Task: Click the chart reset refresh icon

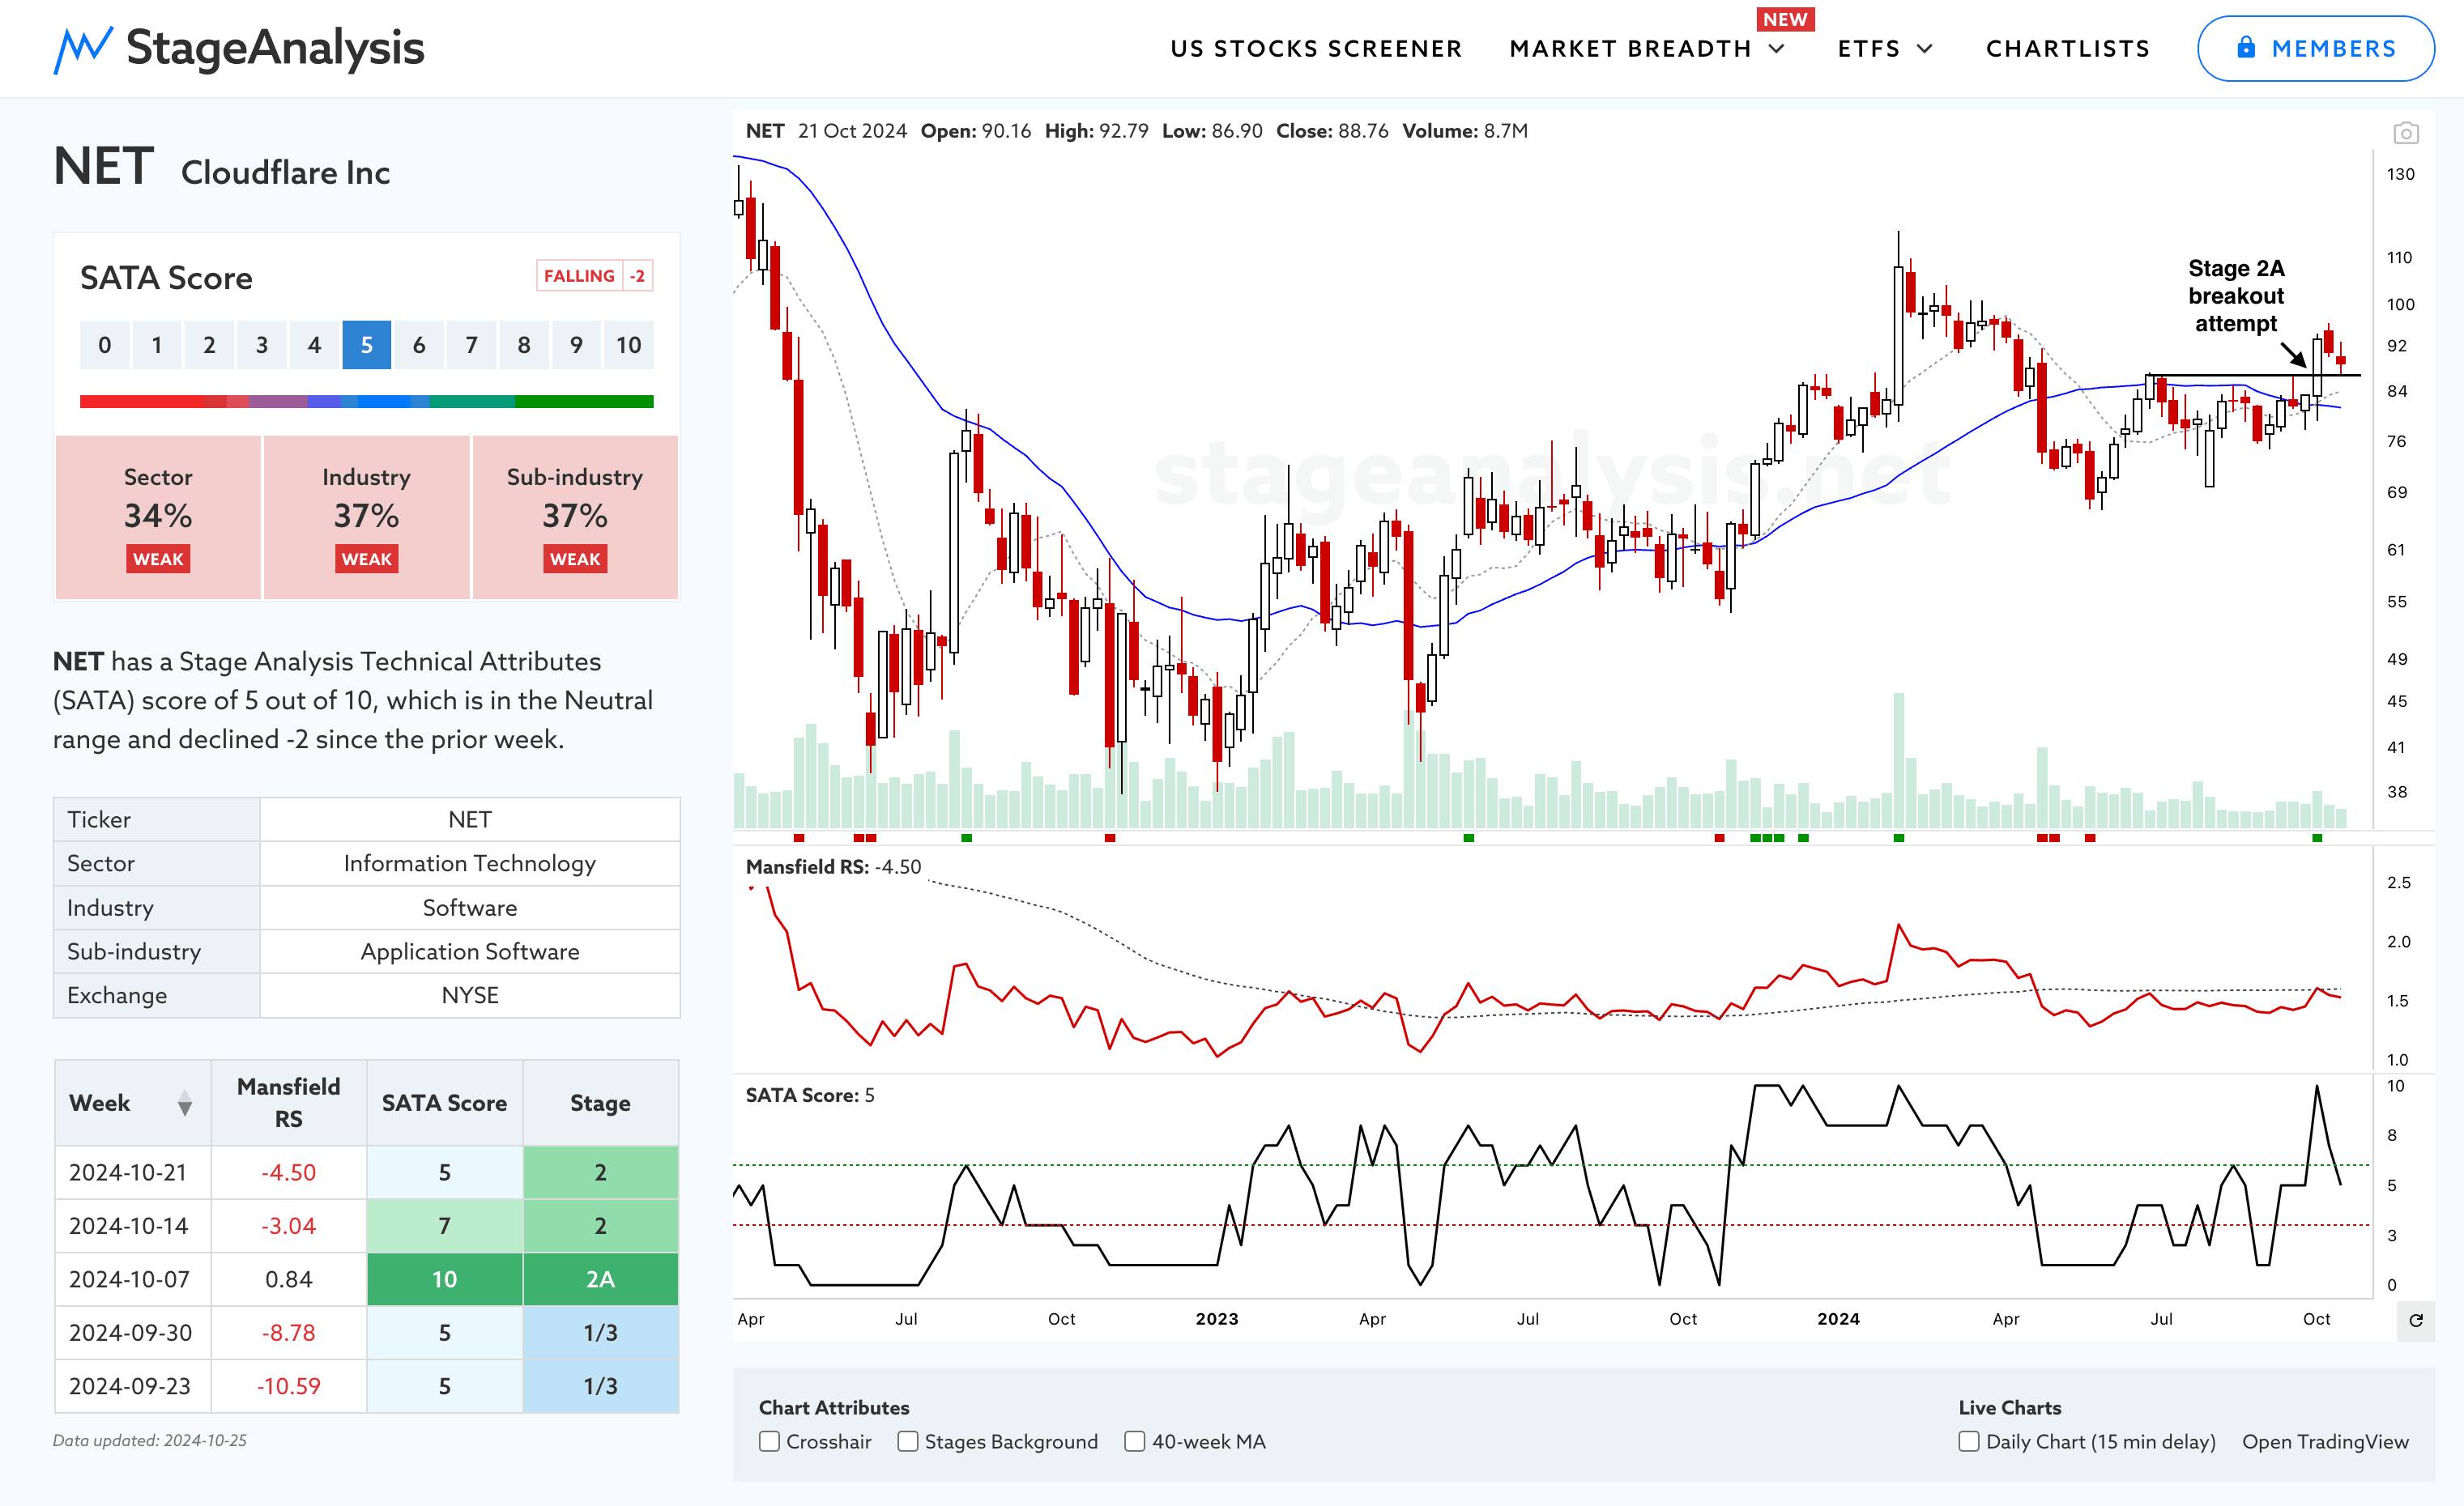Action: pos(2415,1320)
